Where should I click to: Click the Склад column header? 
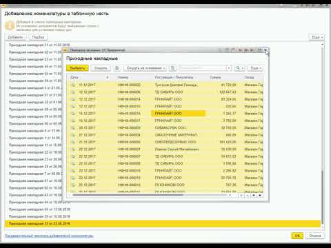coord(249,77)
